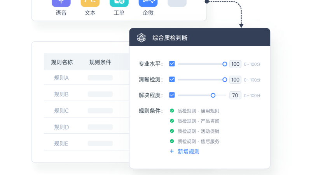Click green check icon beside 活动促销

(x=172, y=131)
